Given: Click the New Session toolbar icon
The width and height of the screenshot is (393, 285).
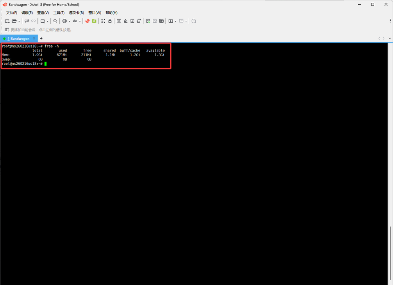Looking at the screenshot, I should click(7, 21).
